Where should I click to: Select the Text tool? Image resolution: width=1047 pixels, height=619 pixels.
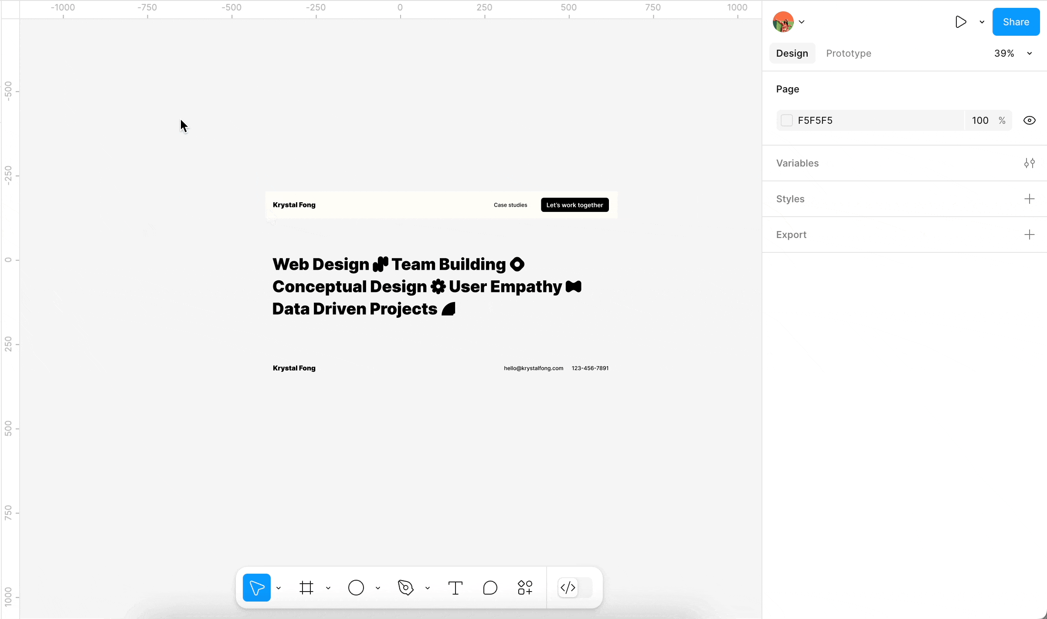456,588
